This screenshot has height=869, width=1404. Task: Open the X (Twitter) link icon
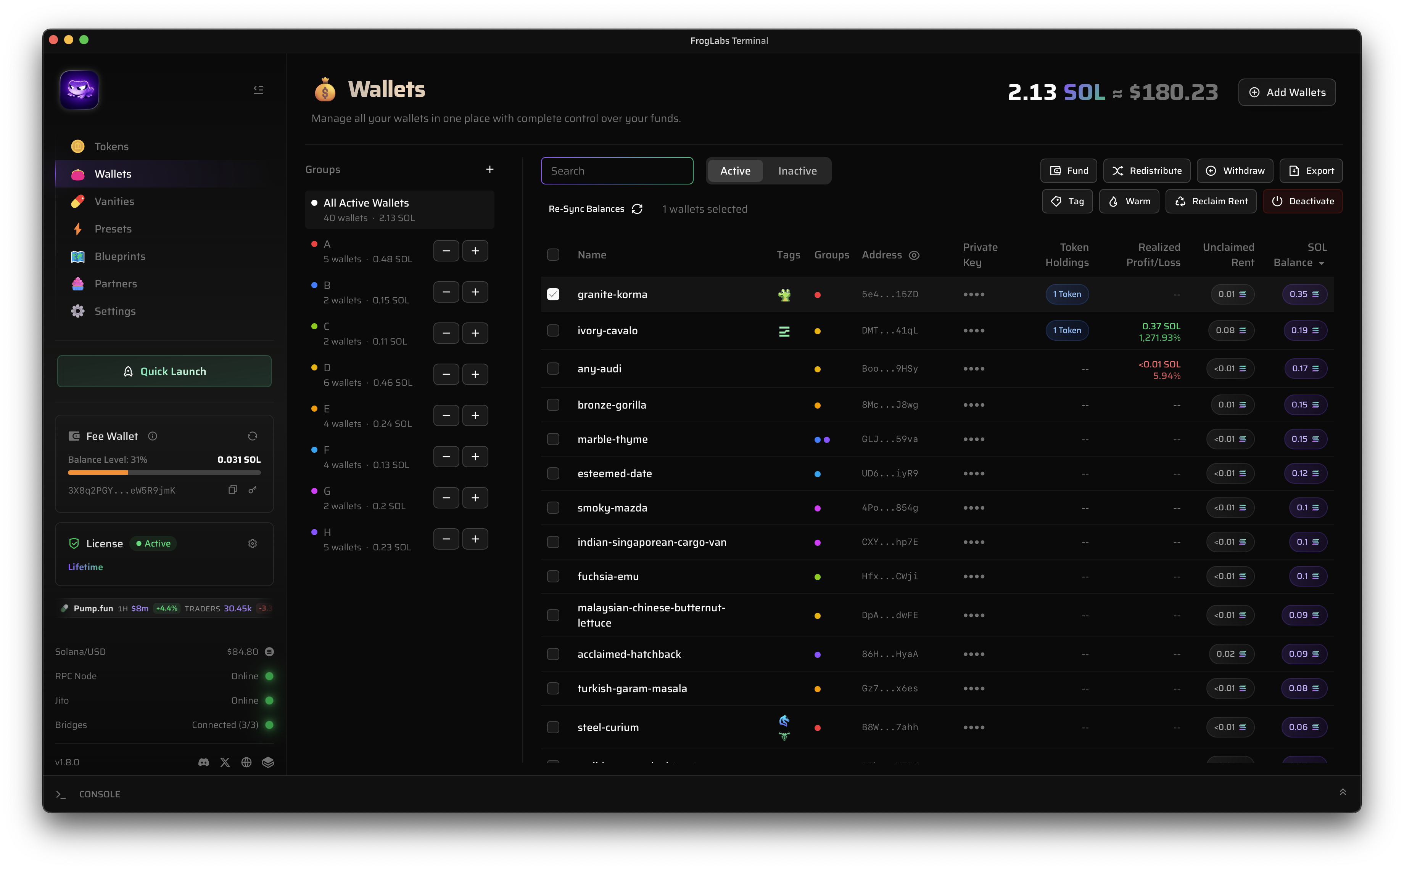coord(225,763)
